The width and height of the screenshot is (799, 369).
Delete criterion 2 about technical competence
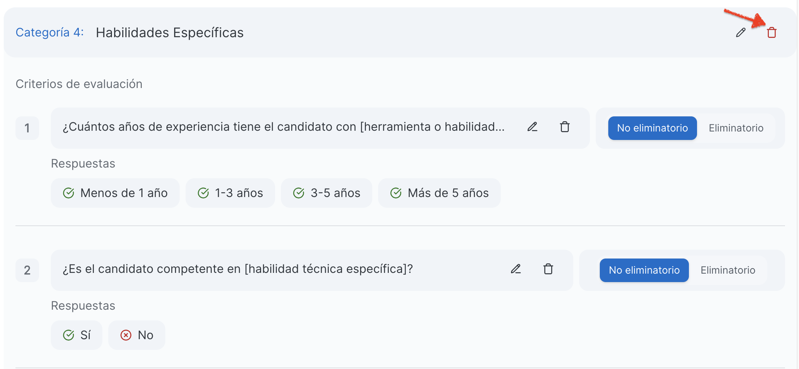[x=548, y=269]
